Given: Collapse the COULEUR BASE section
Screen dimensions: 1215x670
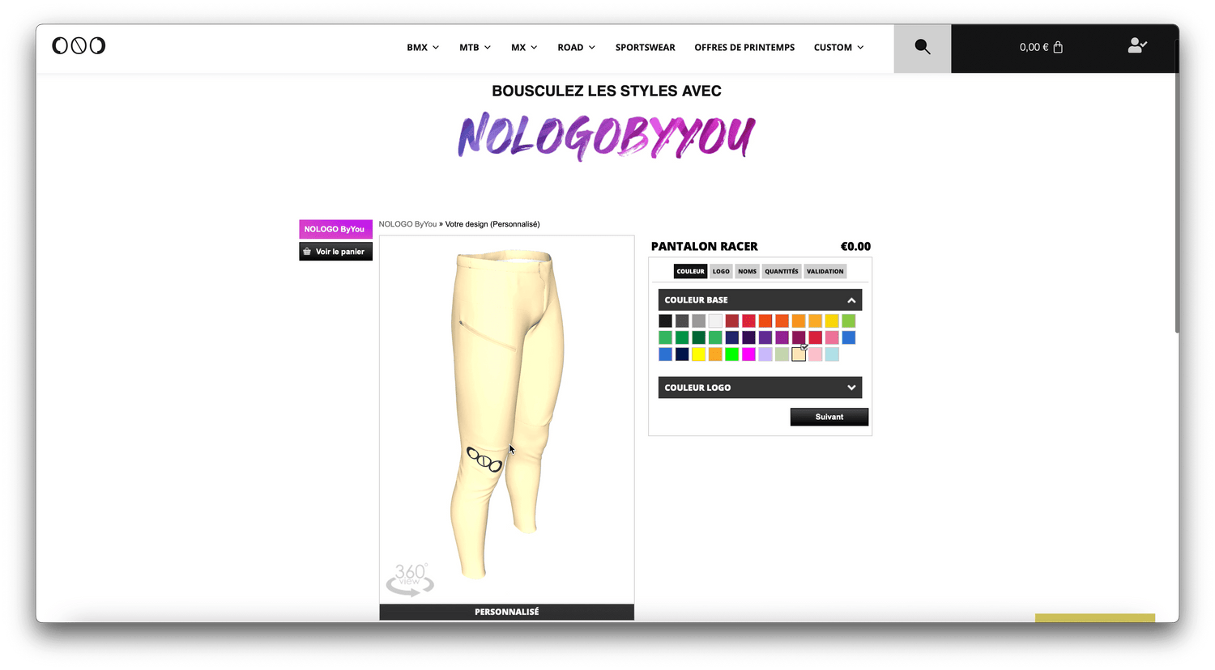Looking at the screenshot, I should click(851, 300).
